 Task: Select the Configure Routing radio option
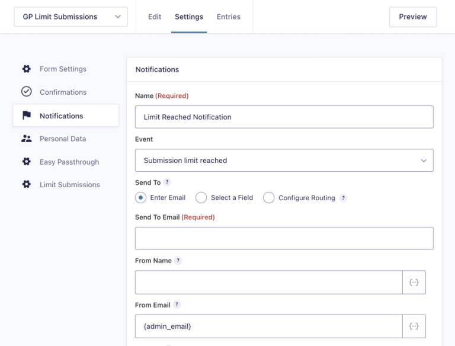pos(269,198)
